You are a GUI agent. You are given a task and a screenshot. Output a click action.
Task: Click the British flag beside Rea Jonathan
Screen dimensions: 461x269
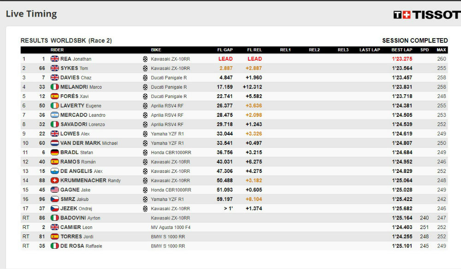[x=55, y=59]
